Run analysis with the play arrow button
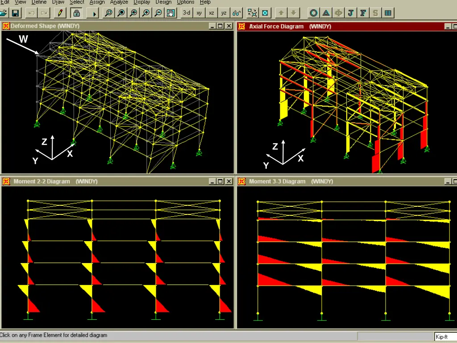The height and width of the screenshot is (343, 457). click(x=94, y=13)
